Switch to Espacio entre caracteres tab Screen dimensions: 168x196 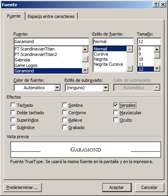tap(51, 16)
